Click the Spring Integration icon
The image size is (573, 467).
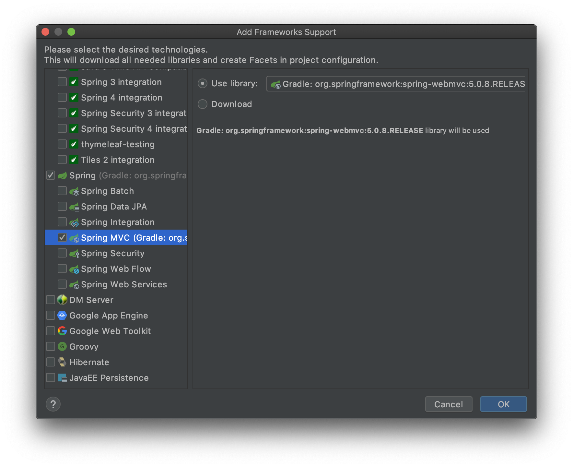click(x=74, y=222)
